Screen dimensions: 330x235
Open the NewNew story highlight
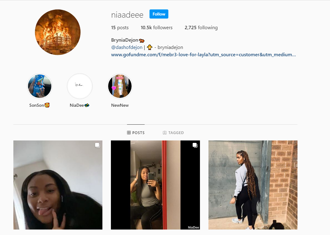[120, 86]
